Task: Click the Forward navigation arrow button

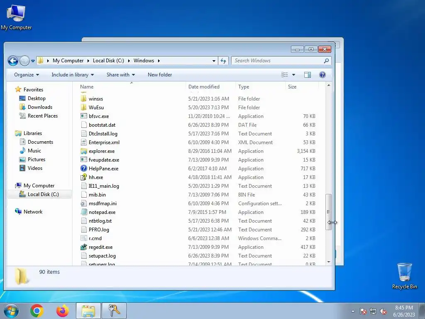Action: coord(24,61)
